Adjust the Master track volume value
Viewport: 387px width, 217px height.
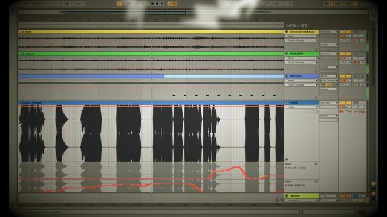[x=345, y=196]
